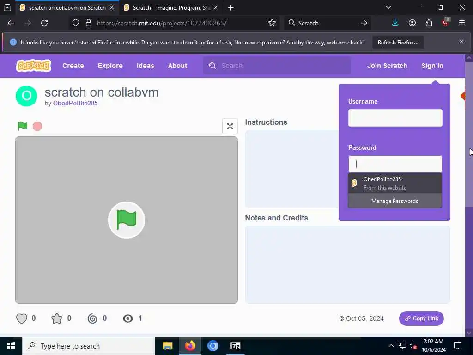
Task: Open tracking protection shield icon
Action: [x=76, y=23]
